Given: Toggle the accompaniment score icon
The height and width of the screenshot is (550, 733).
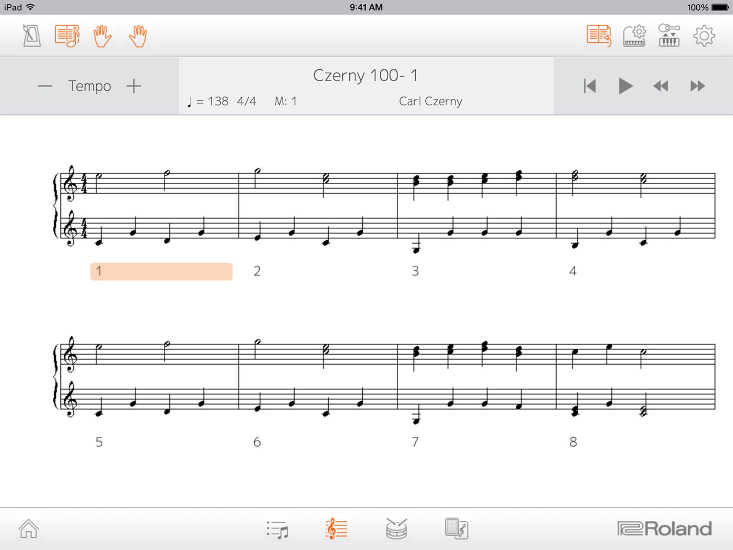Looking at the screenshot, I should coord(67,36).
